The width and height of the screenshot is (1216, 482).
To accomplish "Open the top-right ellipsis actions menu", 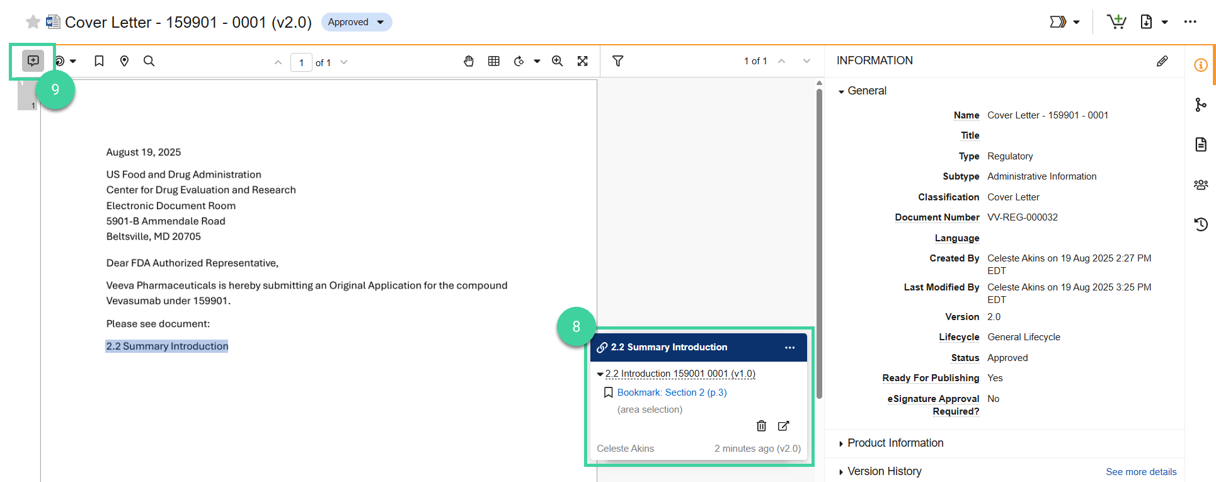I will tap(1190, 22).
